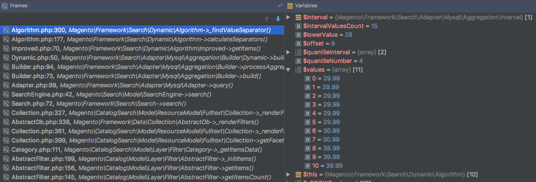This screenshot has height=182, width=536.
Task: Select frame SearchEngine.php:42 search()
Action: click(x=142, y=94)
